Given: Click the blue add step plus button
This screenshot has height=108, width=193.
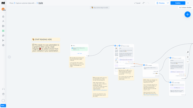Looking at the screenshot, I should tap(187, 15).
